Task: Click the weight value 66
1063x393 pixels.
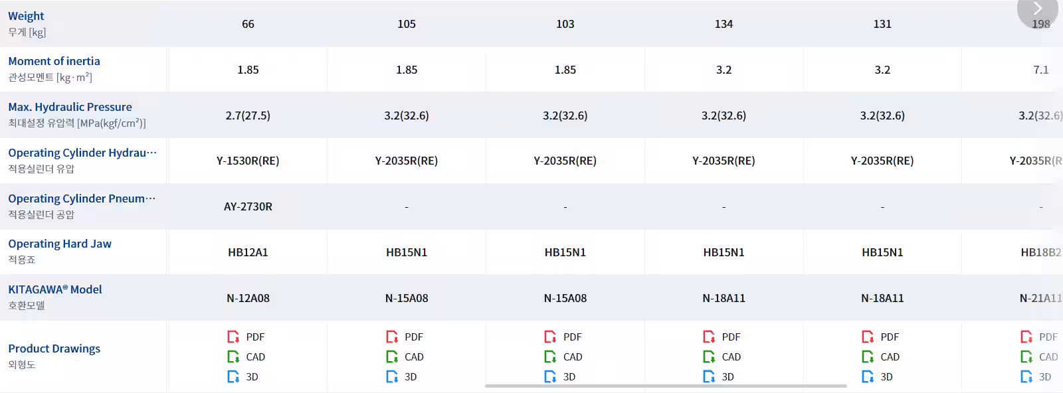Action: pyautogui.click(x=248, y=24)
